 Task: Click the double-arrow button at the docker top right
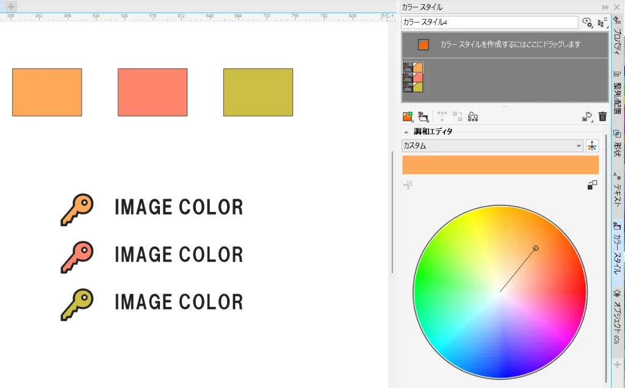point(605,7)
